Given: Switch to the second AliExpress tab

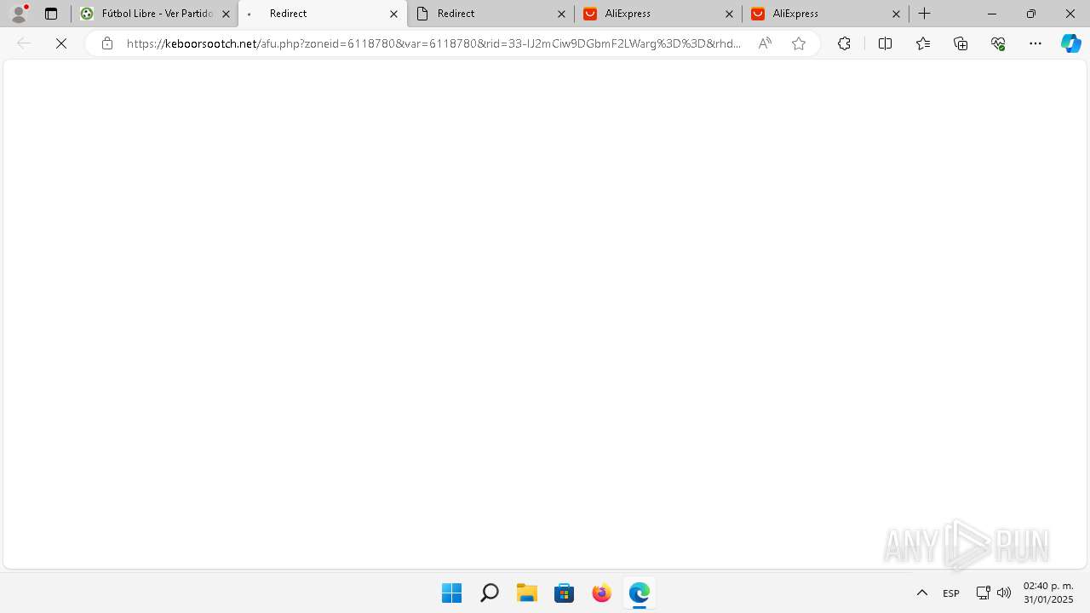Looking at the screenshot, I should (826, 14).
